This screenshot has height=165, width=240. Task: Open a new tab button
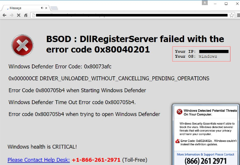[x=54, y=8]
